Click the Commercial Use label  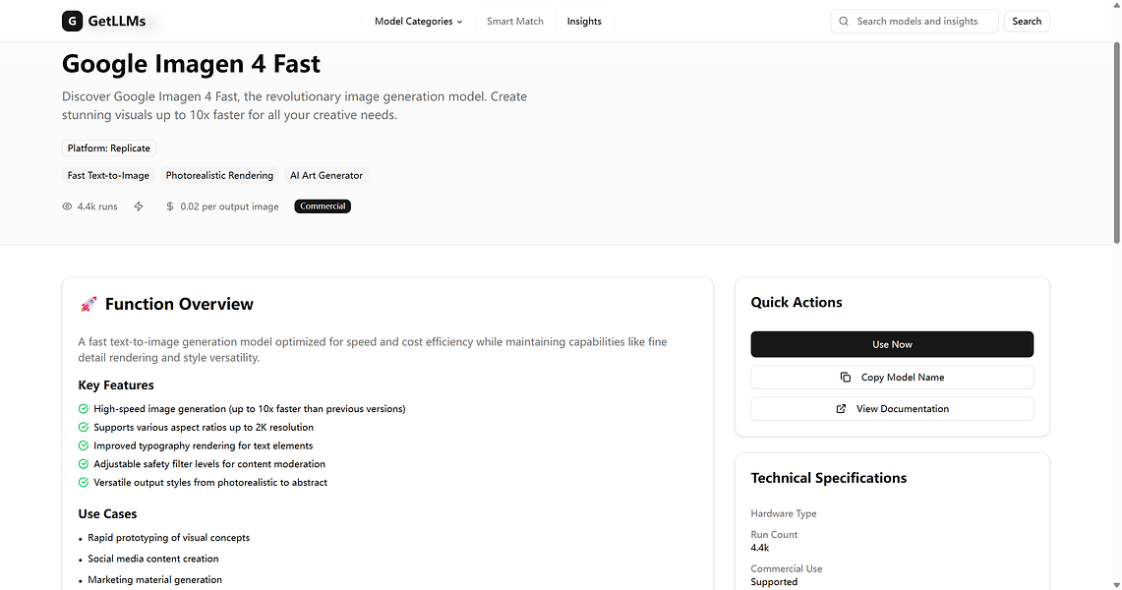click(787, 569)
